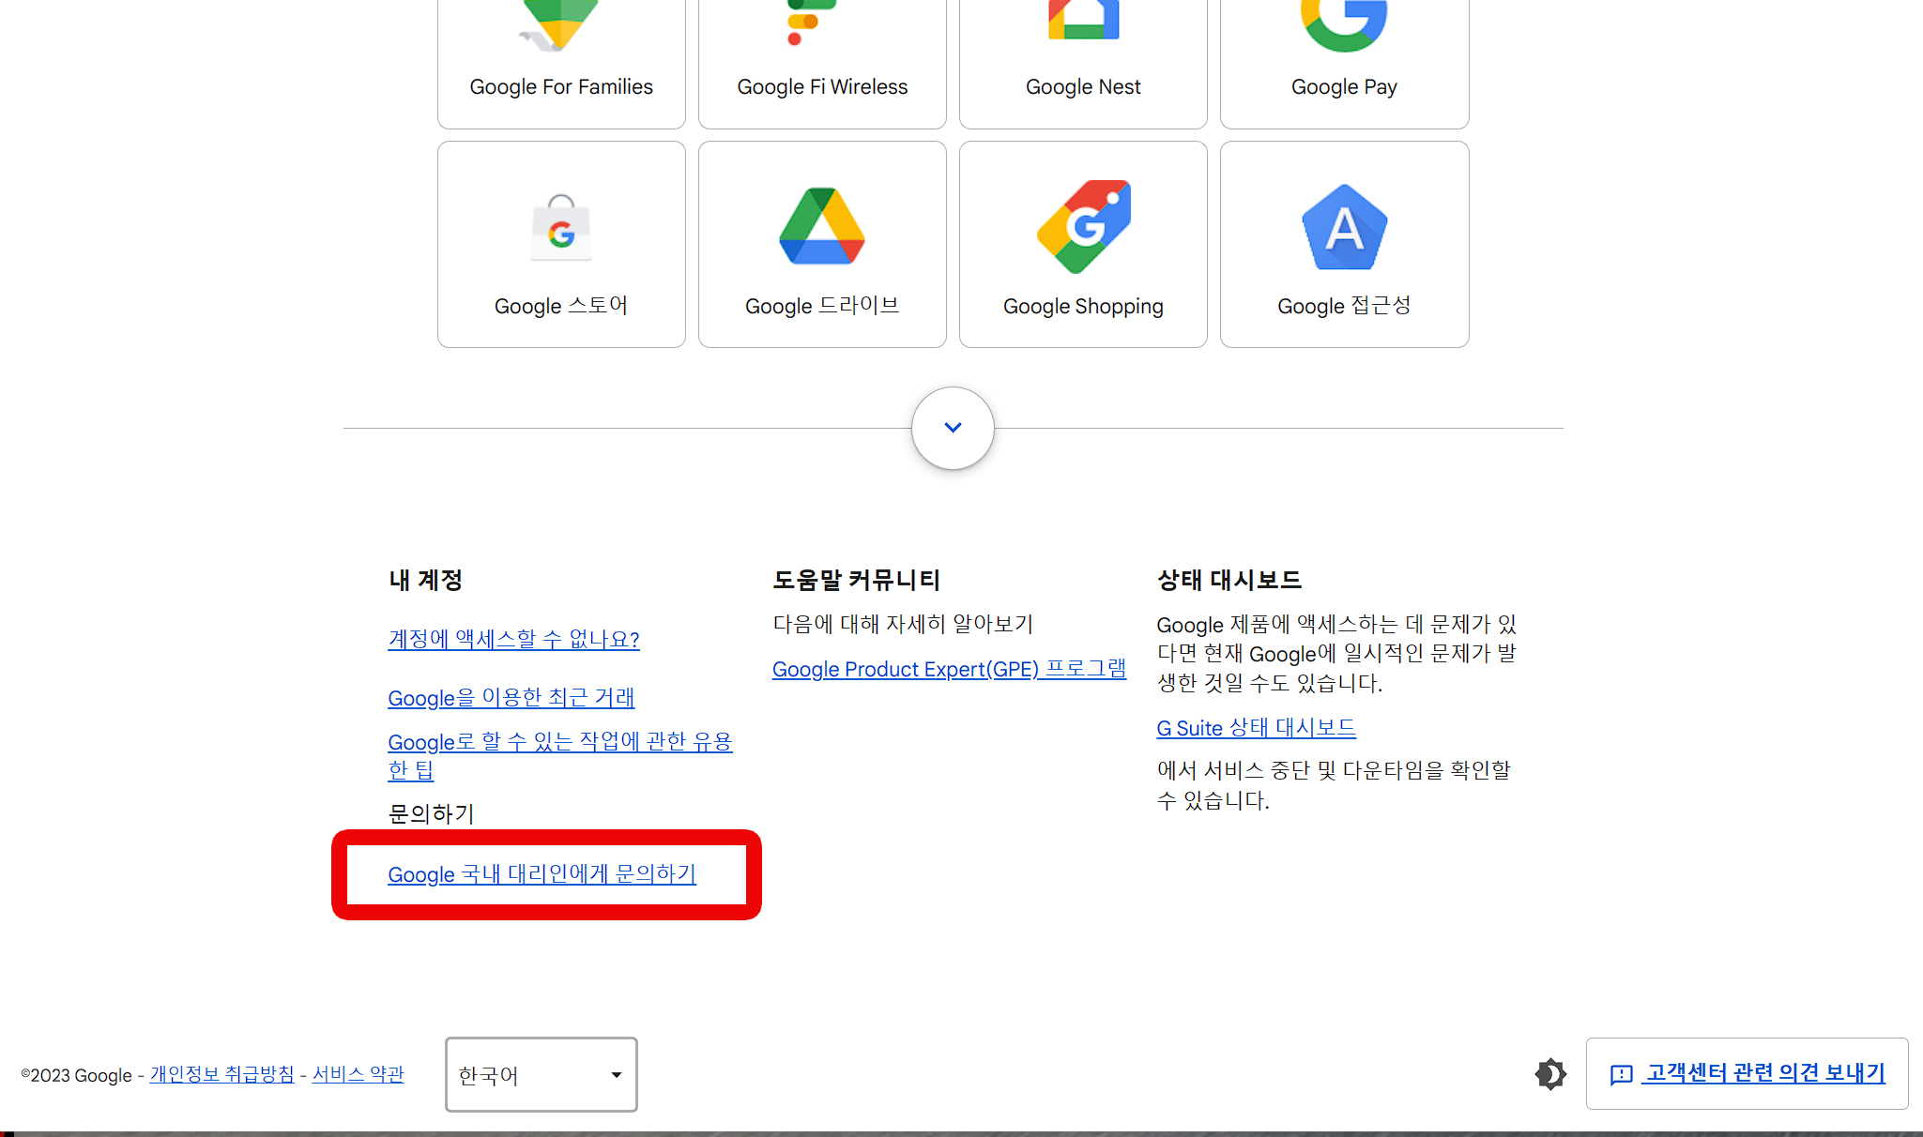Toggle dark mode brightness icon
This screenshot has width=1923, height=1137.
[x=1550, y=1074]
